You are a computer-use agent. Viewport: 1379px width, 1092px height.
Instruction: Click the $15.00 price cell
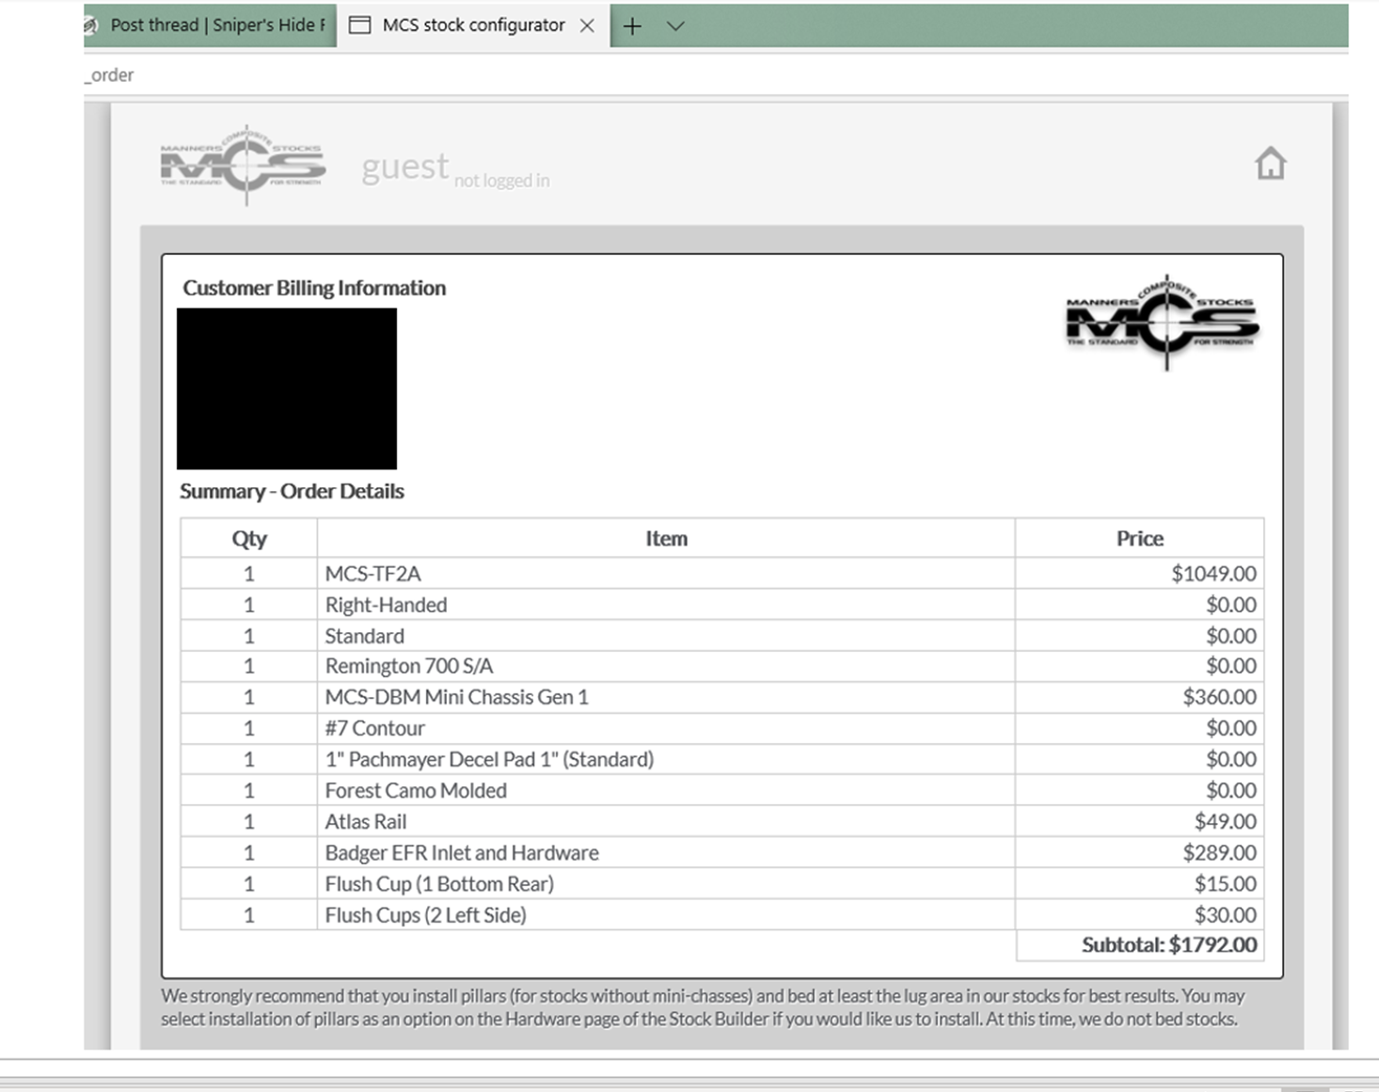1139,883
